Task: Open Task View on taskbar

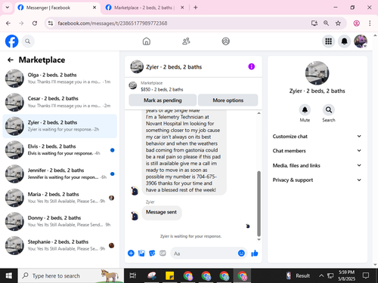Action: point(132,275)
